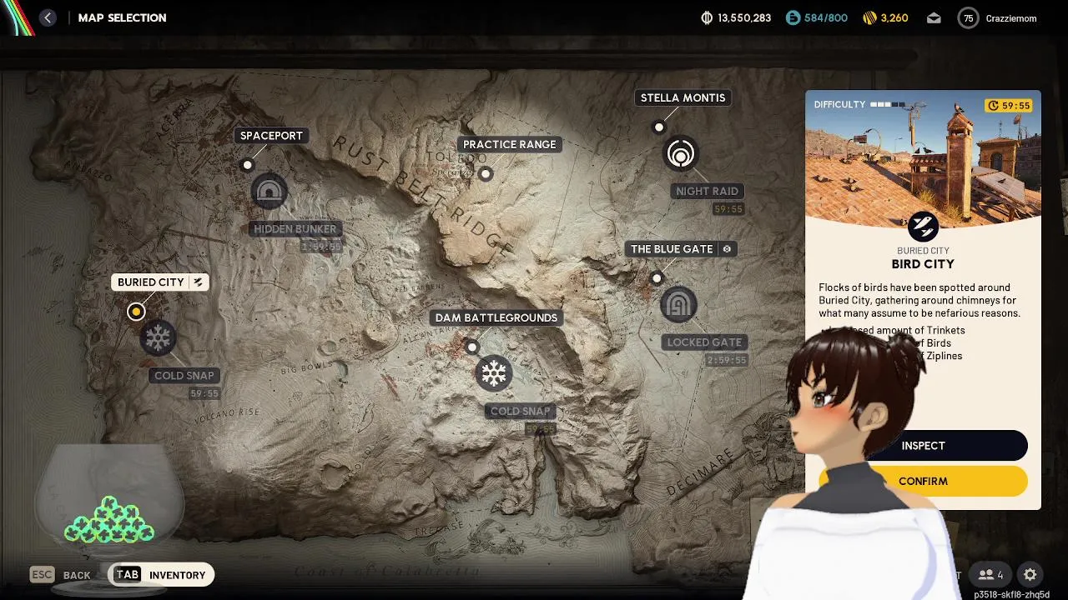Open Inventory with the TAB button
Screen dimensions: 1068x600
[x=161, y=575]
